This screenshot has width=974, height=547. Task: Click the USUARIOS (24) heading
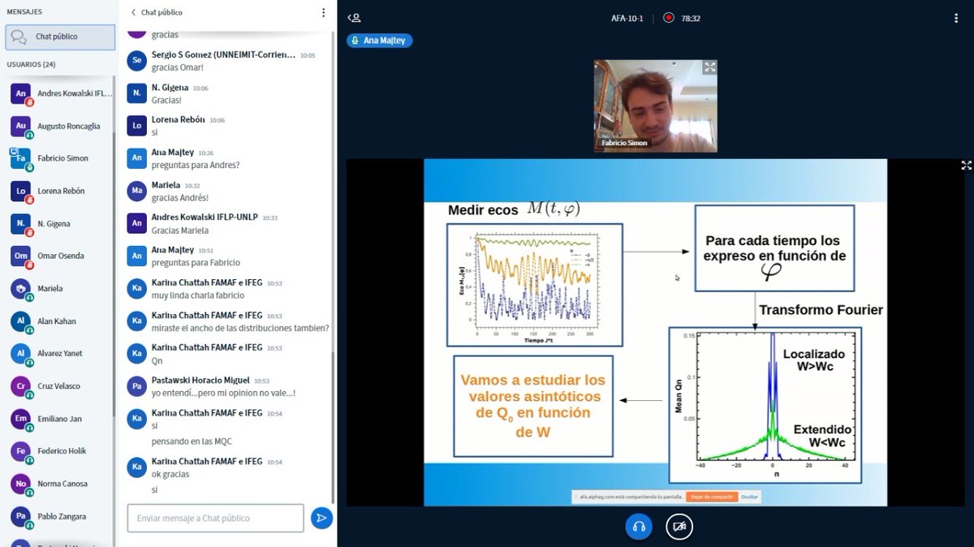pos(31,64)
